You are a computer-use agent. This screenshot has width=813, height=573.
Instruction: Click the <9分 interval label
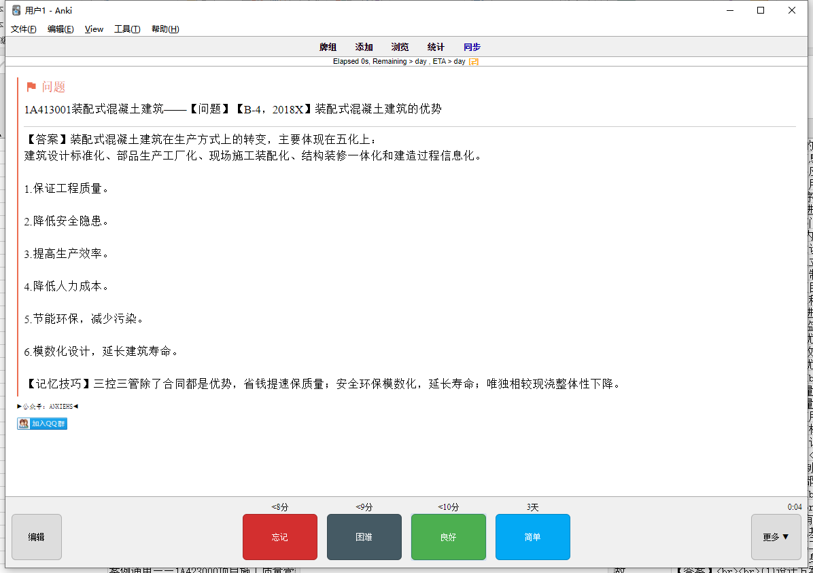[364, 507]
